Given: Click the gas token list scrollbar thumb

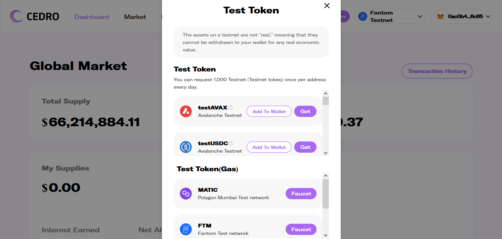Looking at the screenshot, I should point(326,194).
